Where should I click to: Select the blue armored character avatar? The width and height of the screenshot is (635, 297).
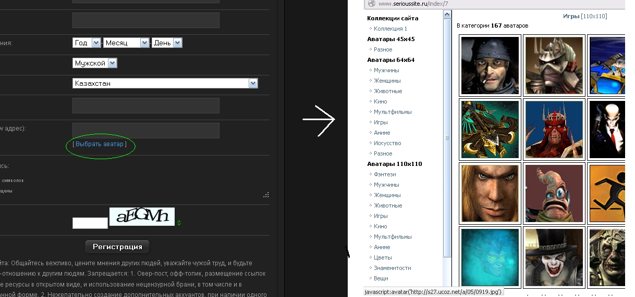pyautogui.click(x=606, y=65)
